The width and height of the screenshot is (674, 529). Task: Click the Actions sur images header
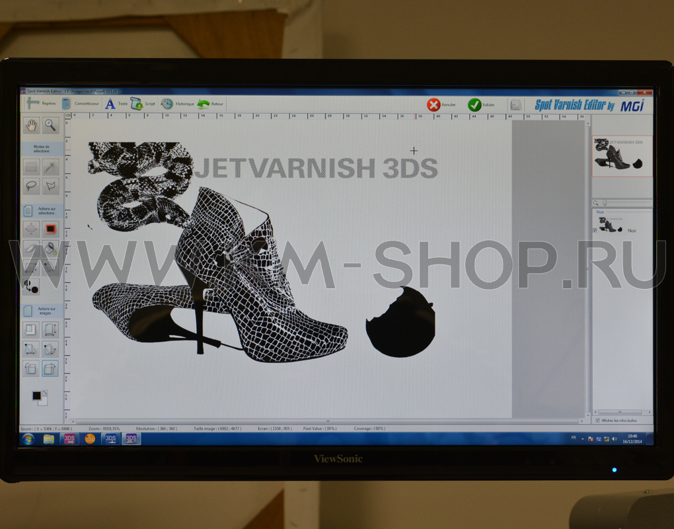click(x=42, y=311)
